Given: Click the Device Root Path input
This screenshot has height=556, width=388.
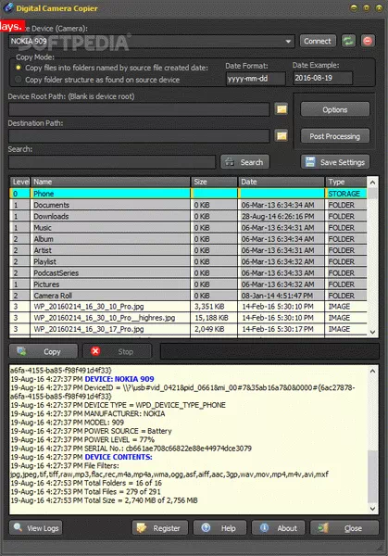Looking at the screenshot, I should point(139,109).
